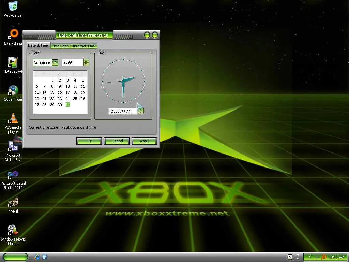Select day 27 in the calendar
This screenshot has height=262, width=349.
[37, 105]
